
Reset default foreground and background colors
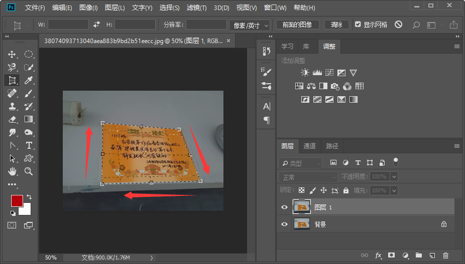13,213
